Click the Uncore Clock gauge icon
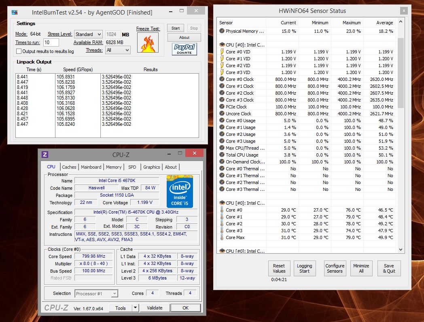 coord(222,113)
